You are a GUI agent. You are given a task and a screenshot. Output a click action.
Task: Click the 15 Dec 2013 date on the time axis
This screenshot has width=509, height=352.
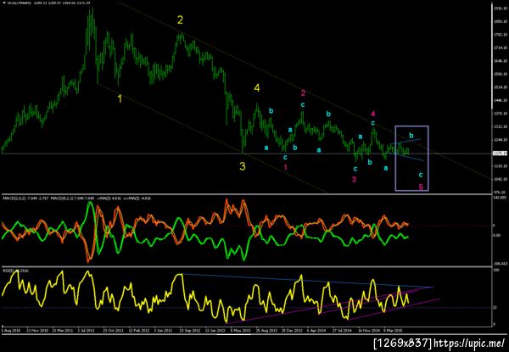coord(291,330)
